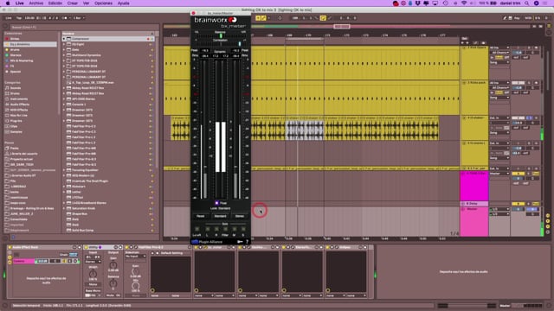Screen dimensions: 554x311
Task: Open the Samples category icon
Action: click(7, 132)
